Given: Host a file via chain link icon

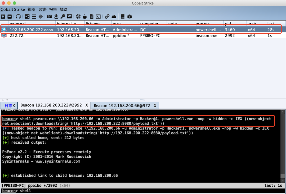Looking at the screenshot, I should pyautogui.click(x=107, y=17).
